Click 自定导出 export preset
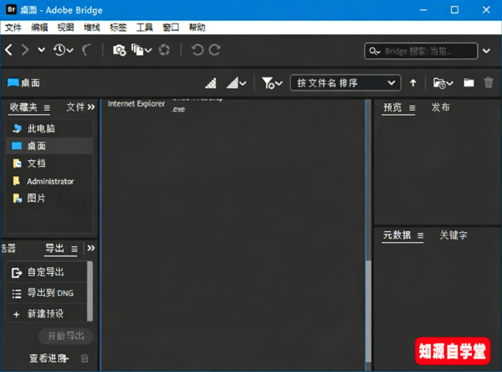This screenshot has height=372, width=502. (x=45, y=272)
